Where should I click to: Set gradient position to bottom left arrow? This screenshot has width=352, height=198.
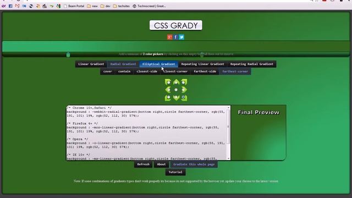click(168, 98)
